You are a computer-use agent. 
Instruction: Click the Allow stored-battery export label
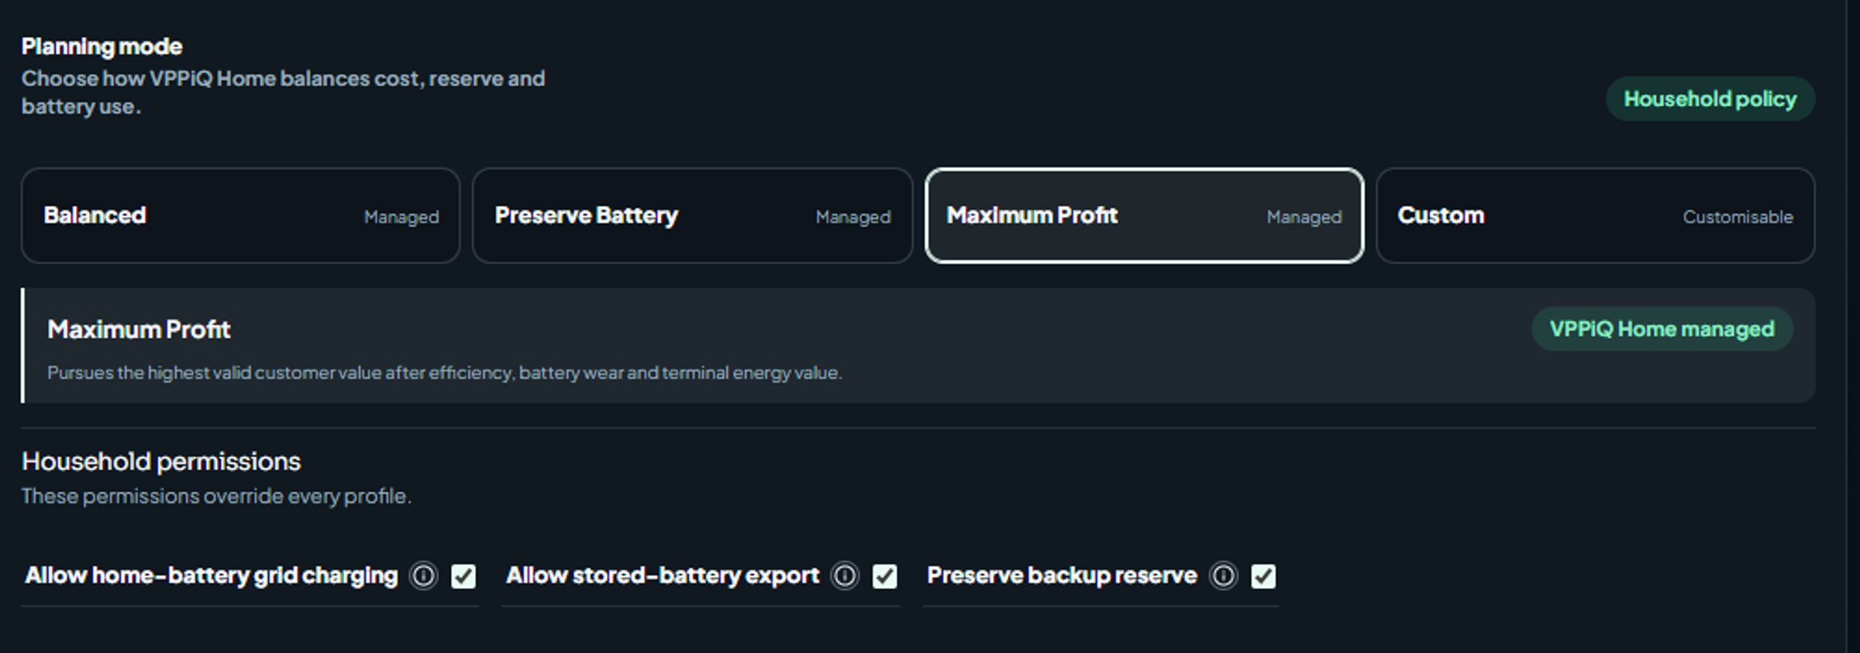pyautogui.click(x=662, y=576)
